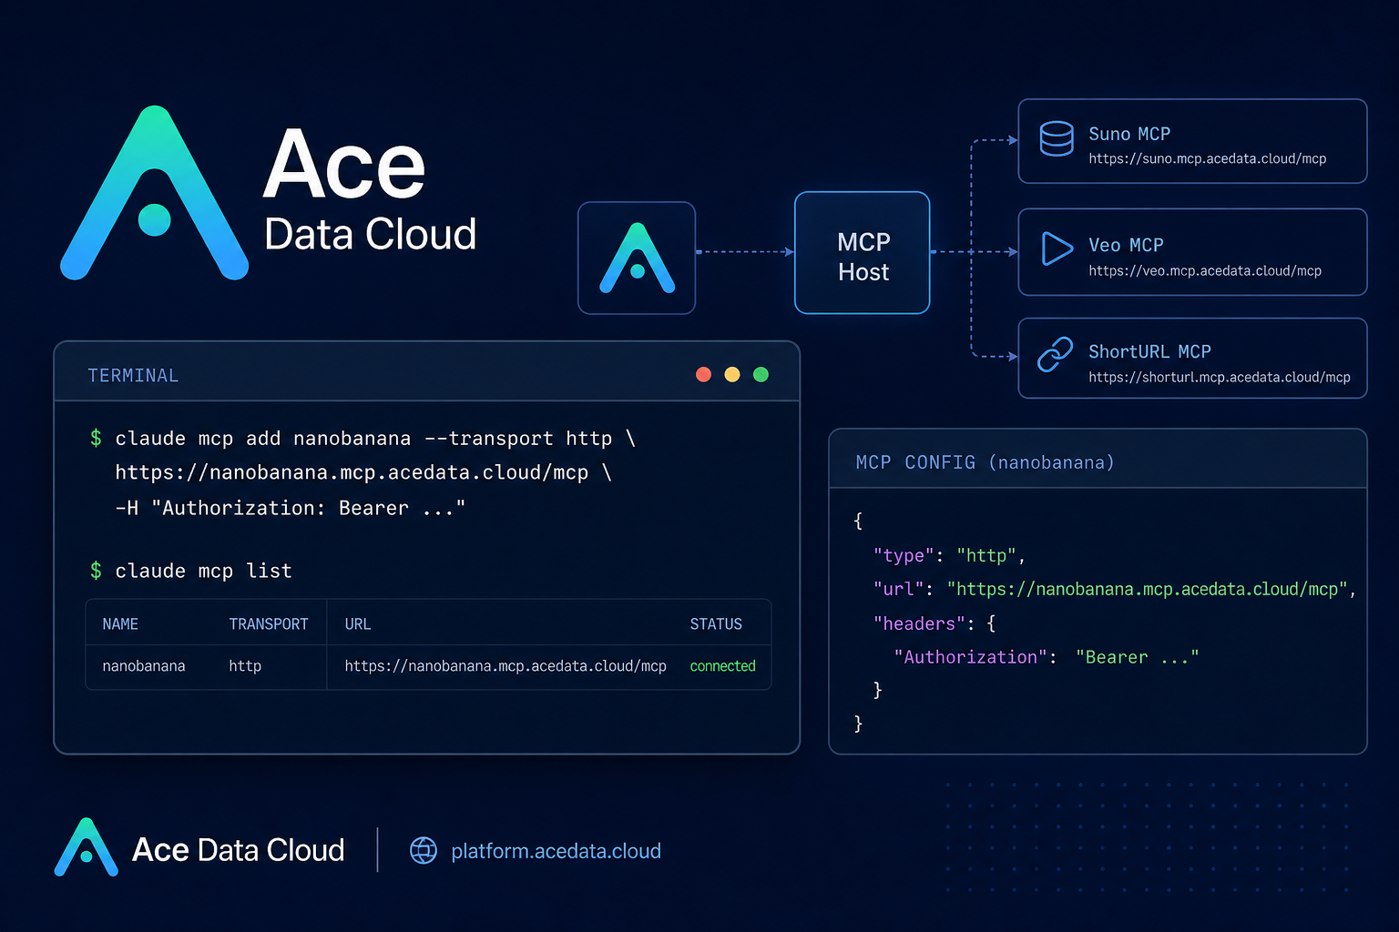Click the URL column header
Viewport: 1399px width, 932px height.
click(358, 623)
